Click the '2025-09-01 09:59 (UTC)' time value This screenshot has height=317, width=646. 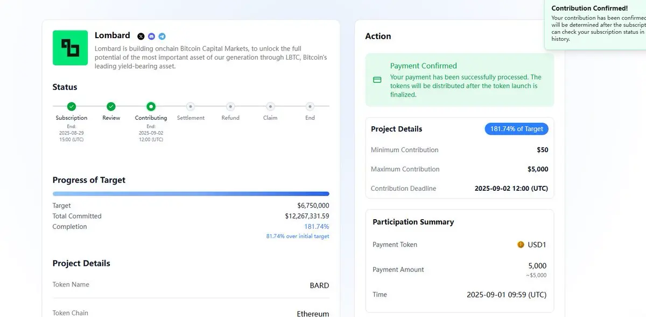click(x=507, y=295)
